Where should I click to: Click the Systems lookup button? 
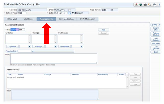point(12,46)
